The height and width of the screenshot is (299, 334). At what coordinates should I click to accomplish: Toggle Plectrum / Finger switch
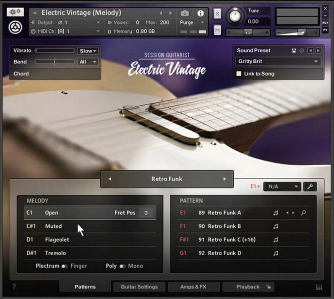point(64,266)
